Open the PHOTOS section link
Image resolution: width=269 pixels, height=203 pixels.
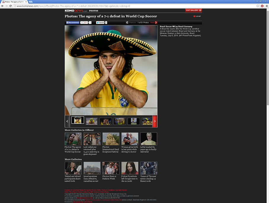point(94,11)
